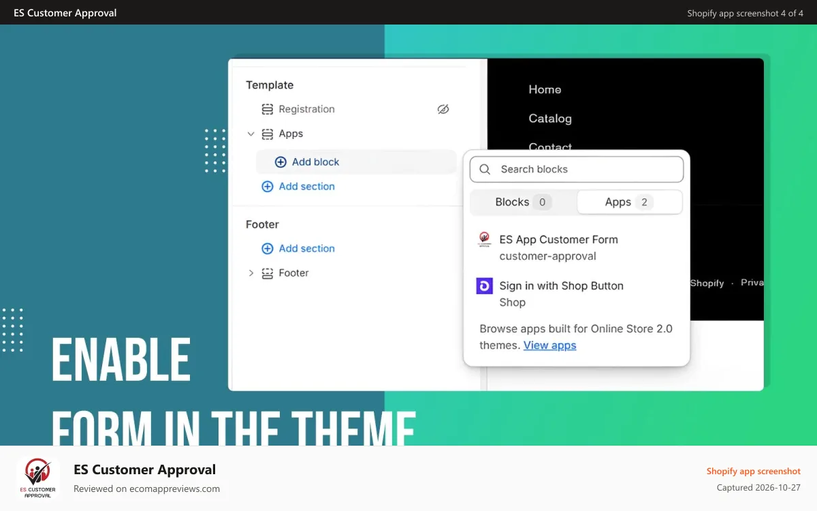The image size is (817, 511).
Task: Click the Catalog menu link in the preview
Action: tap(550, 119)
